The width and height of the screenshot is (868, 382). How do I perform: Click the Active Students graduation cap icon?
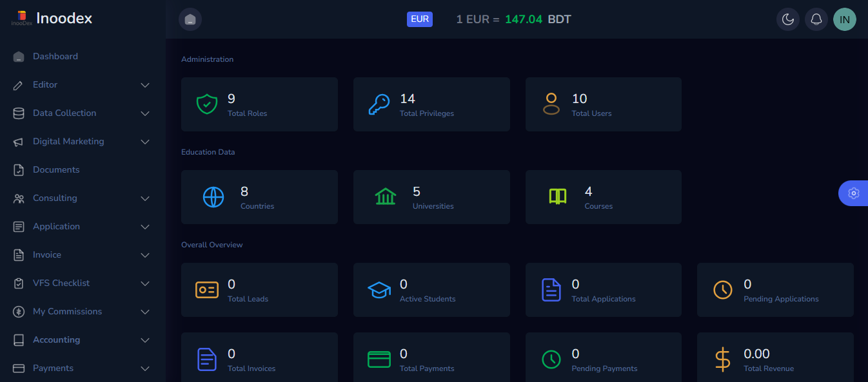tap(379, 290)
